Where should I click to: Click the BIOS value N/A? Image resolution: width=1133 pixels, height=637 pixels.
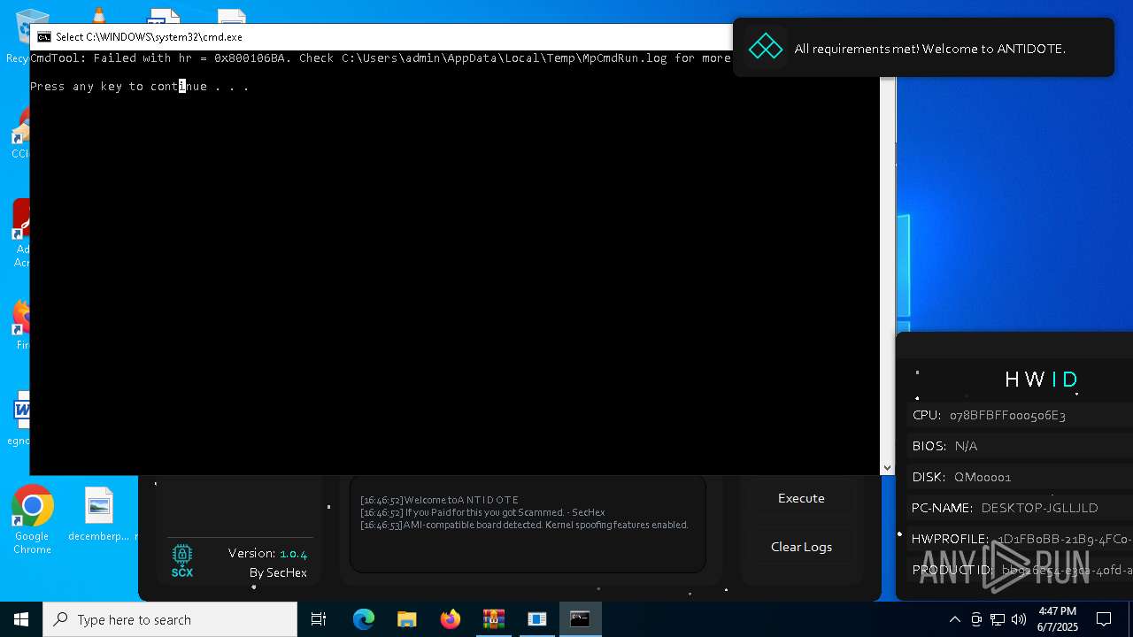[966, 446]
